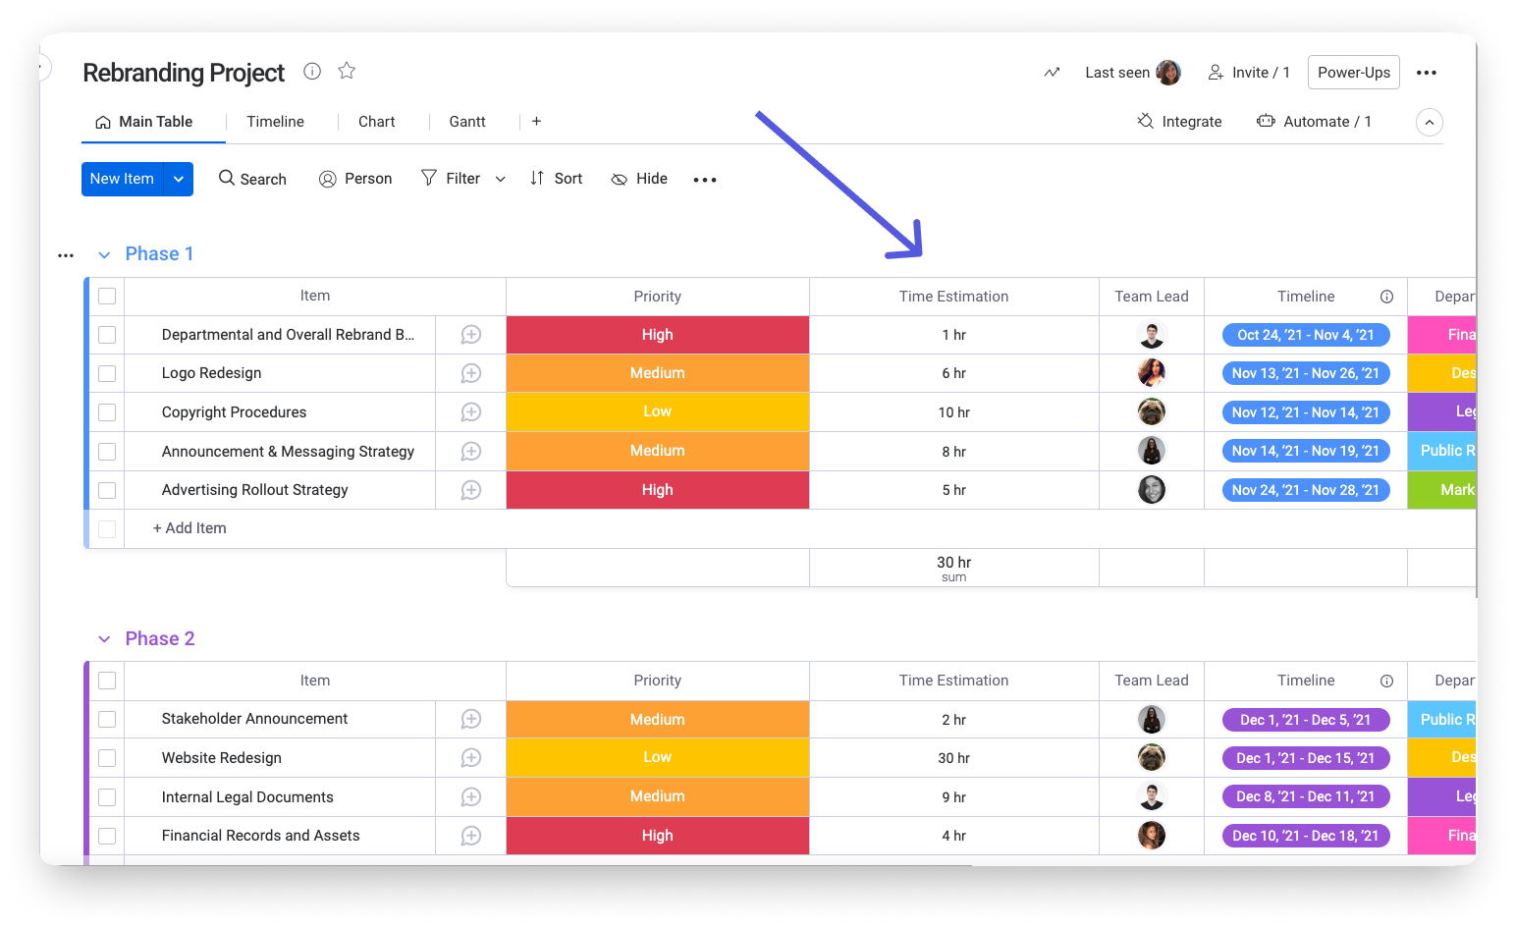Select all Phase 1 items checkbox
Image resolution: width=1515 pixels, height=928 pixels.
[107, 296]
